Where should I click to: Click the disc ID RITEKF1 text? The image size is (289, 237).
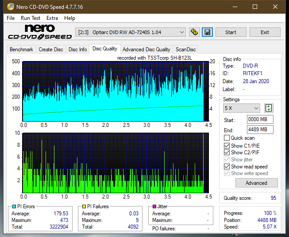pos(252,73)
